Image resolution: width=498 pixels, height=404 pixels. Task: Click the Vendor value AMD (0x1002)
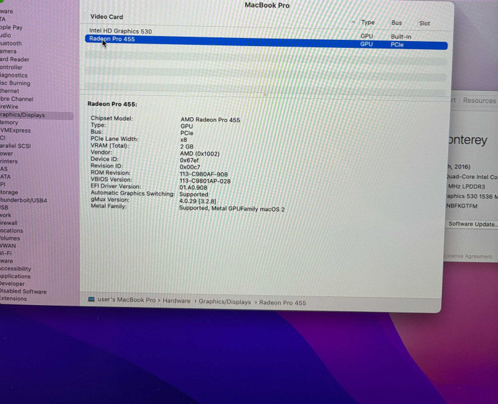point(200,154)
